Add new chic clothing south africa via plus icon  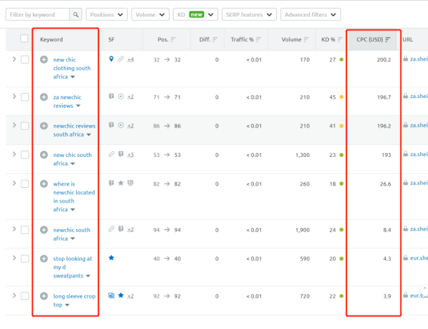(x=44, y=59)
